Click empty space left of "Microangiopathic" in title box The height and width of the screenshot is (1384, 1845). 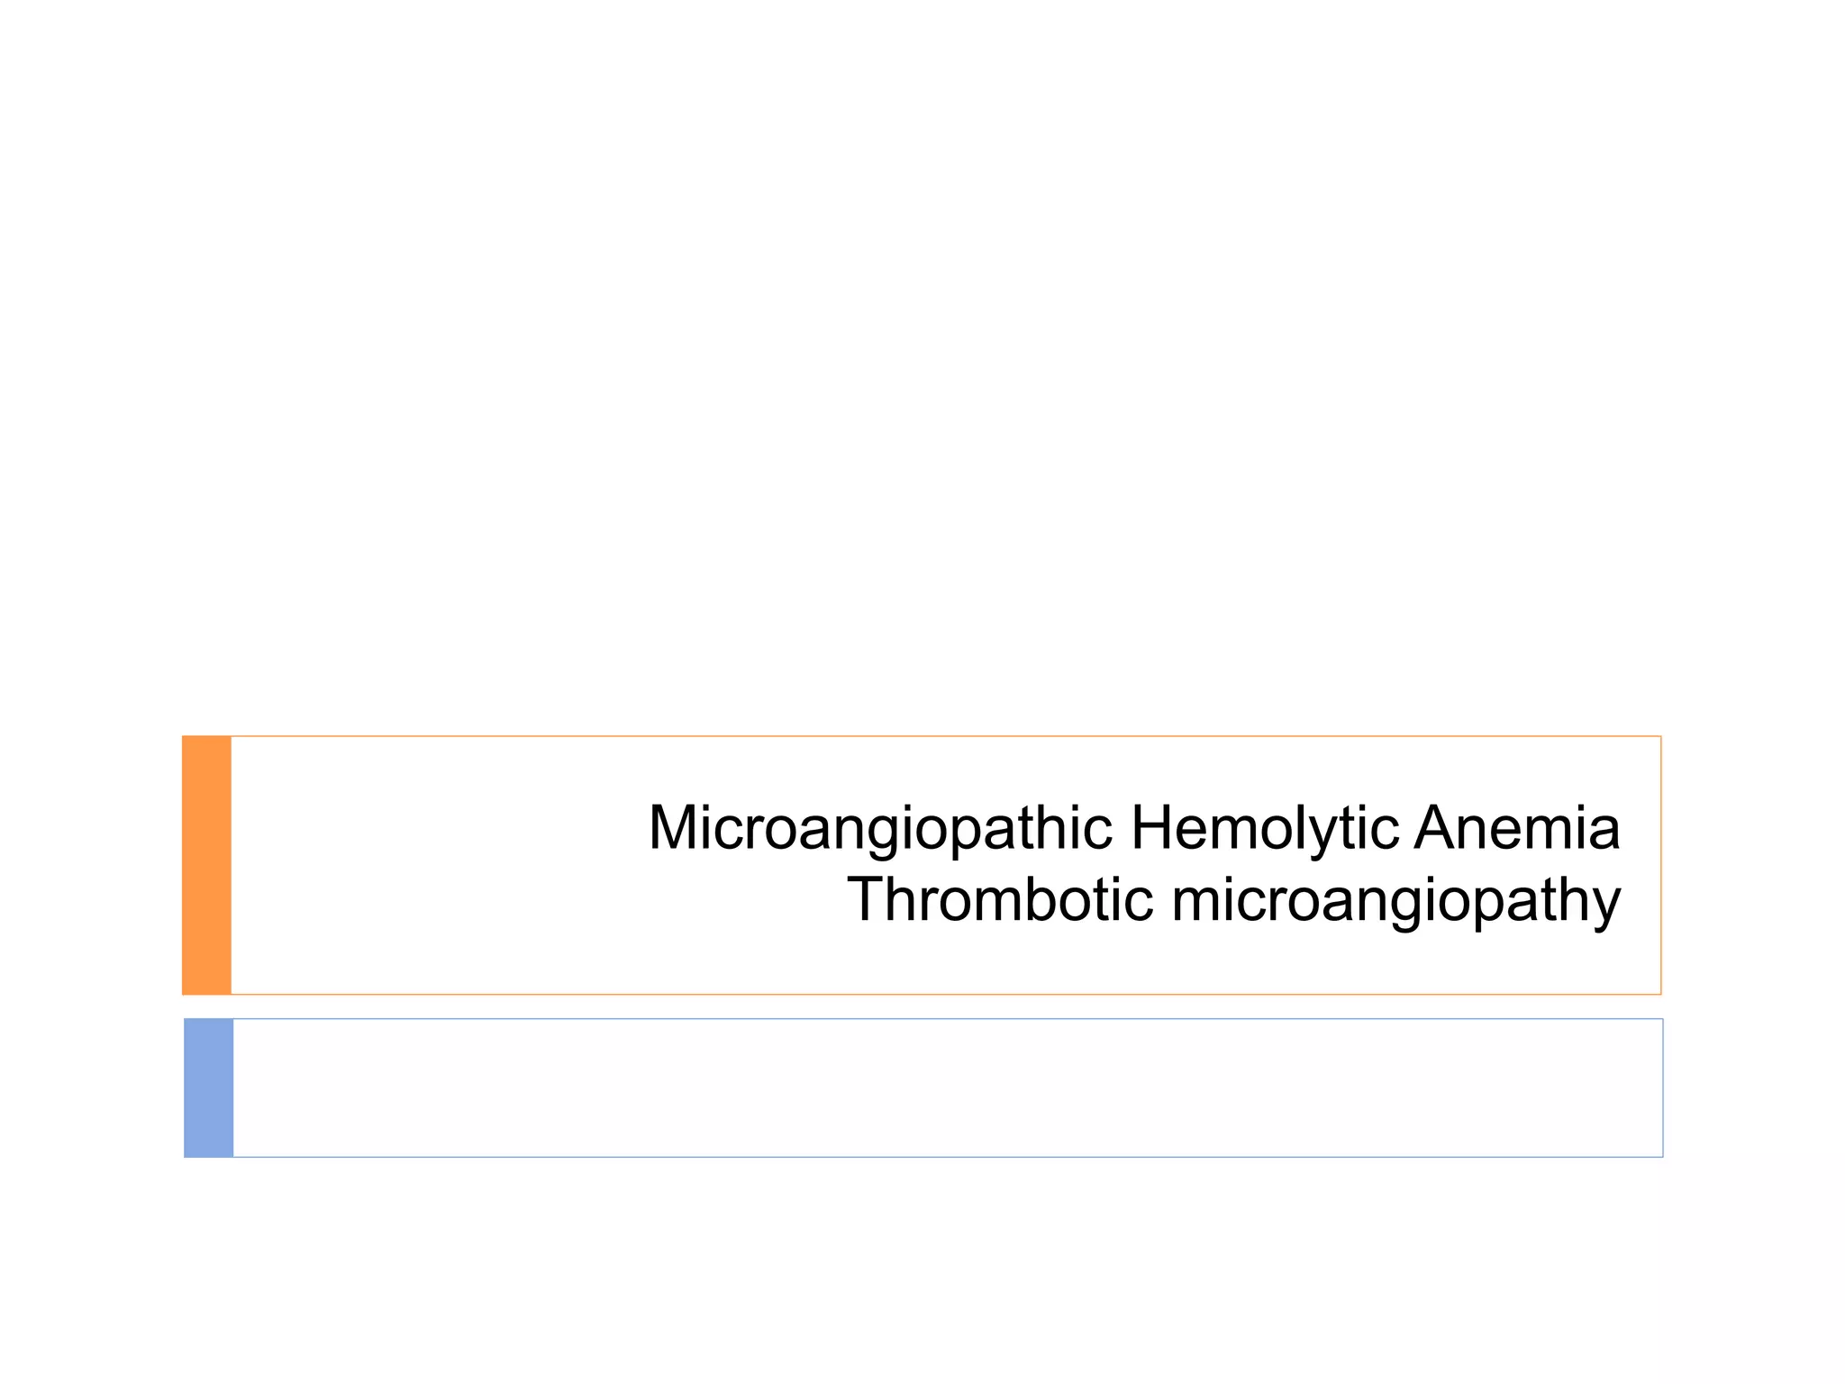(x=432, y=828)
